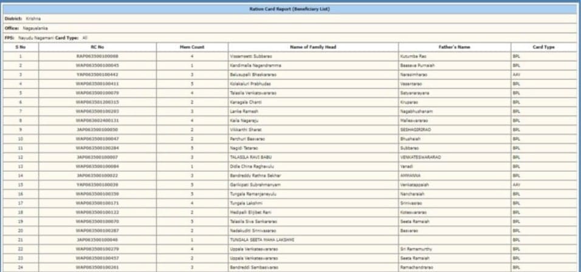Open ration card RAP063500100088
581x272 pixels.
97,56
